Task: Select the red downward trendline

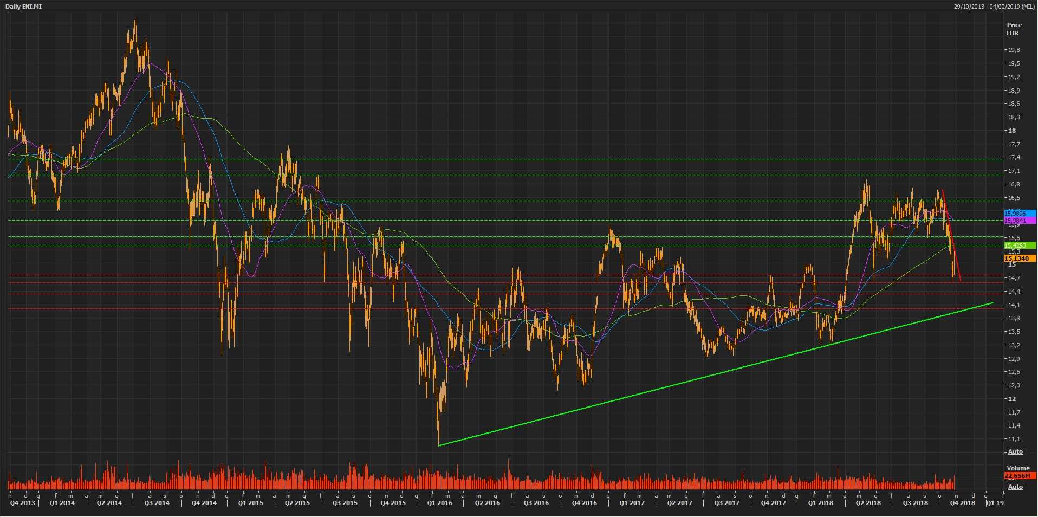Action: point(952,236)
